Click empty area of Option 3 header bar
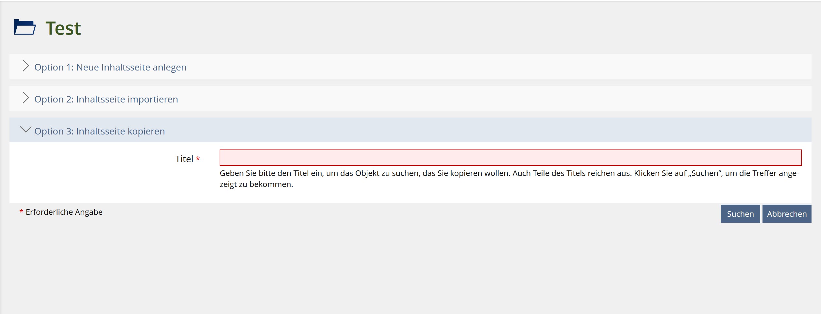821x314 pixels. click(490, 130)
